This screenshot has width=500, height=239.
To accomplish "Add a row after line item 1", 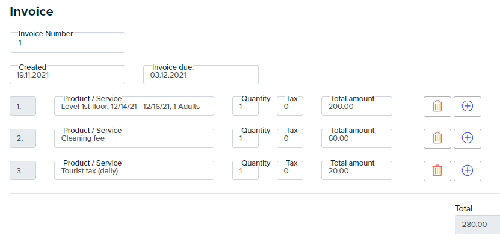I will [x=467, y=107].
